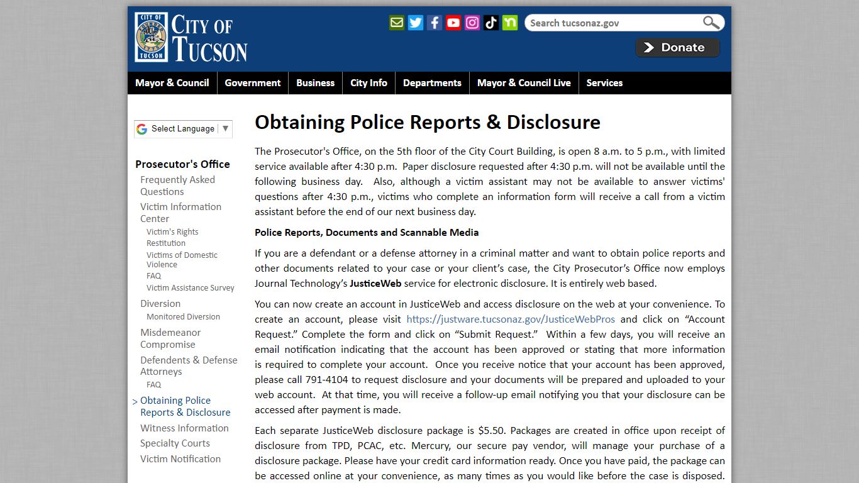Screen dimensions: 859x483
Task: Open Diversion sidebar link
Action: click(x=160, y=303)
